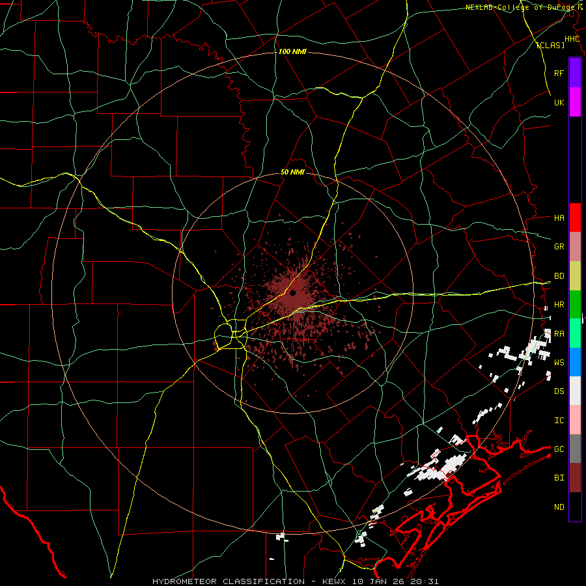Click the radar site center marker
Screen dimensions: 586x586
pos(292,293)
